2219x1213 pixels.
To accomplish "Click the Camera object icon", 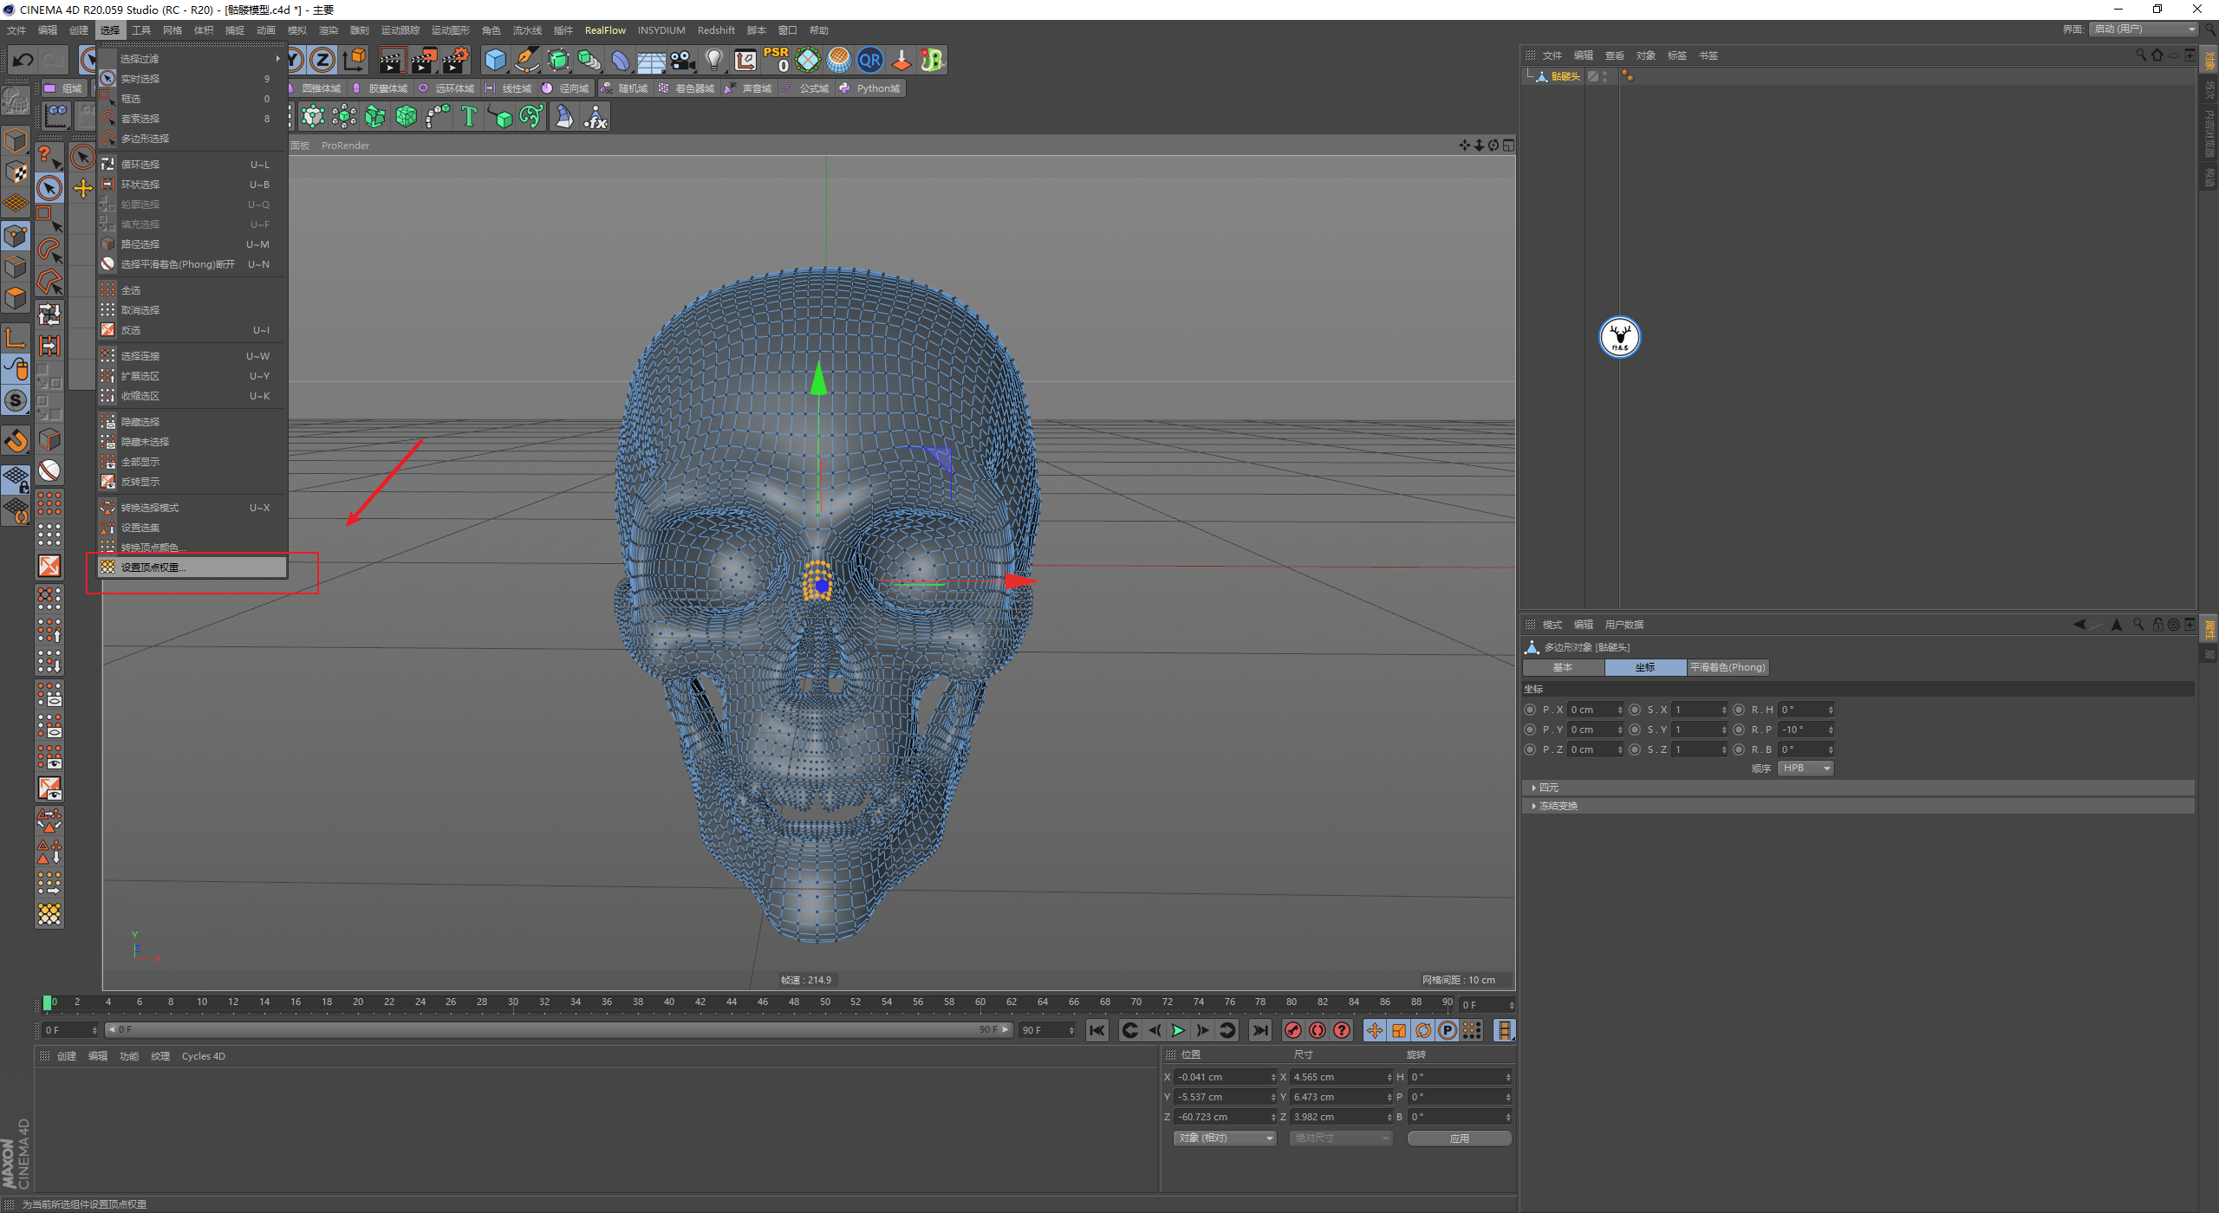I will pos(682,60).
